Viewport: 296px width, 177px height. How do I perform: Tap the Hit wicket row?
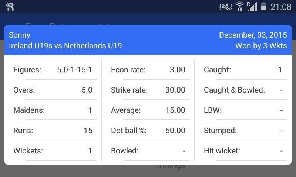point(243,151)
